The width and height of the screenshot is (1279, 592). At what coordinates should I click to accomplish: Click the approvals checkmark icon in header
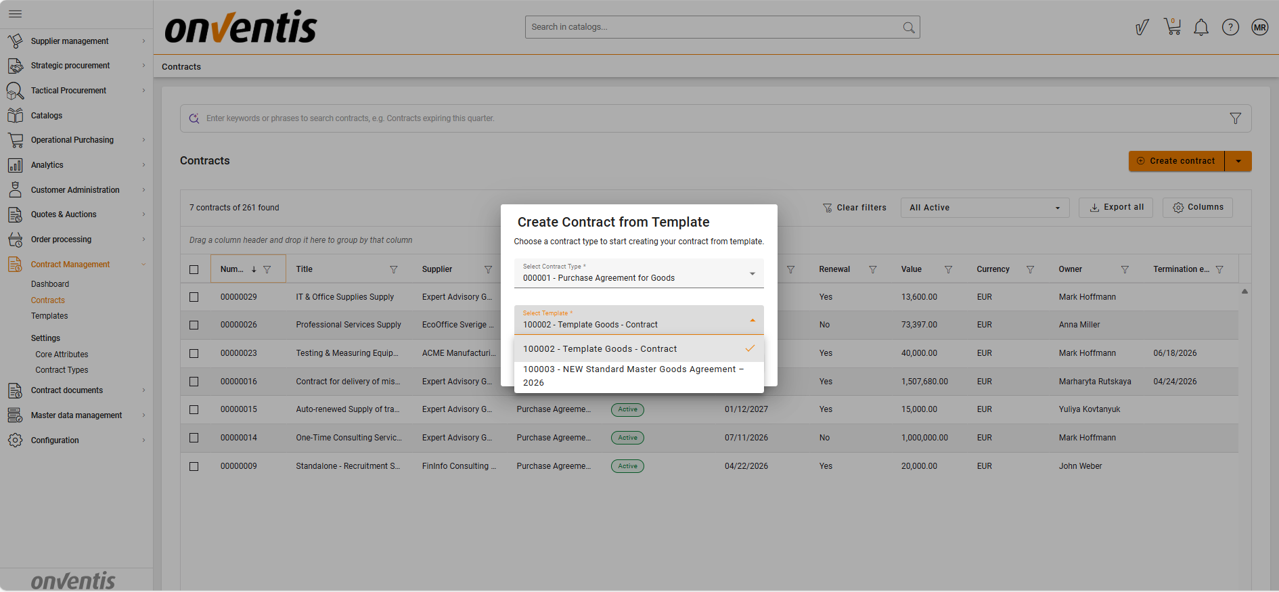1142,28
